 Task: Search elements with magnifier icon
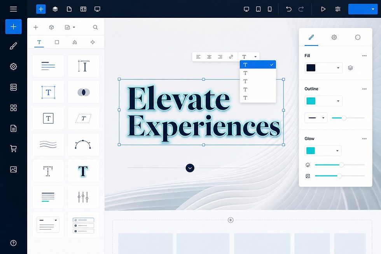[95, 27]
